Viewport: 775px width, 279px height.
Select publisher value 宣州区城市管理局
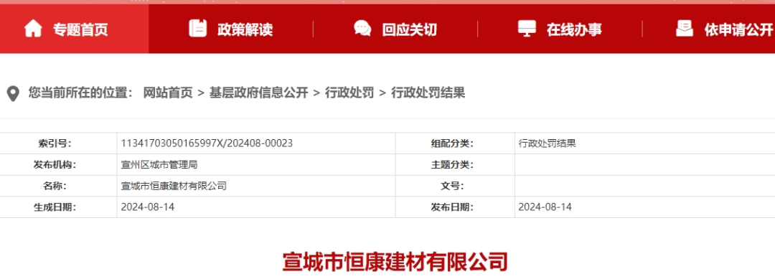[159, 165]
